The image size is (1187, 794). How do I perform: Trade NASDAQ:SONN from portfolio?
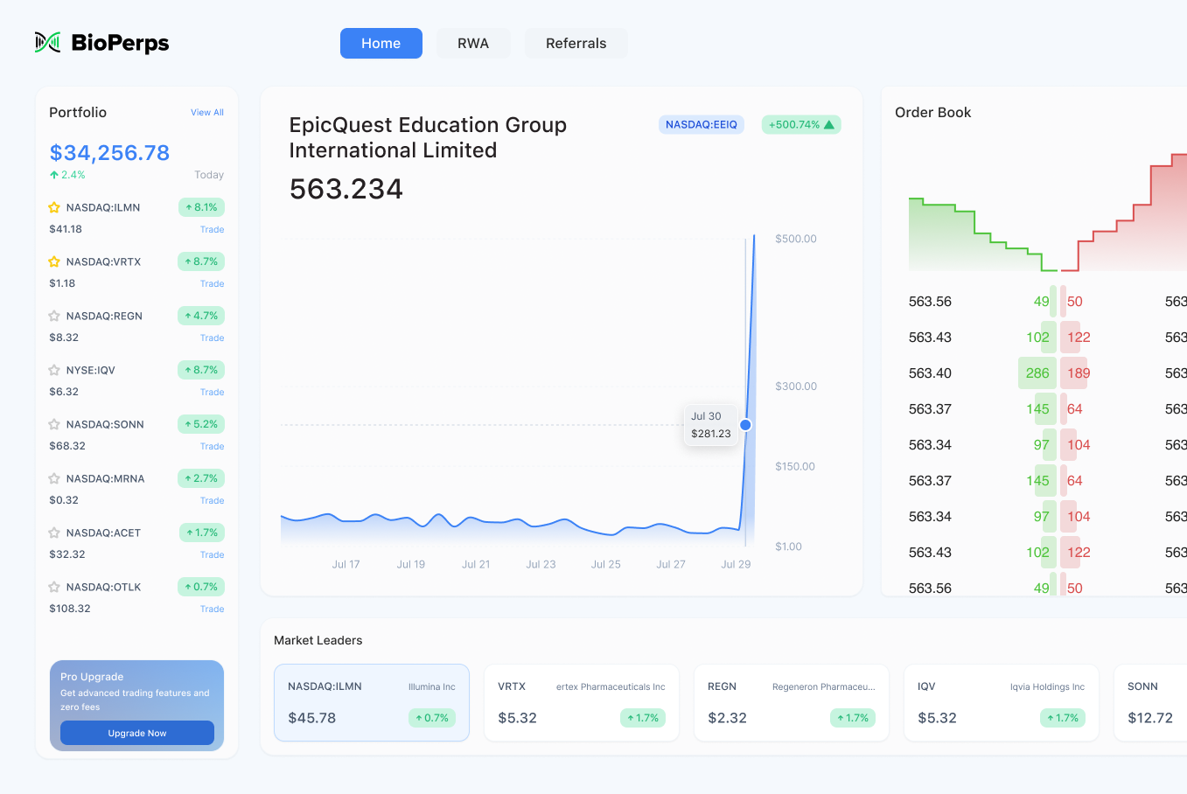(x=212, y=447)
